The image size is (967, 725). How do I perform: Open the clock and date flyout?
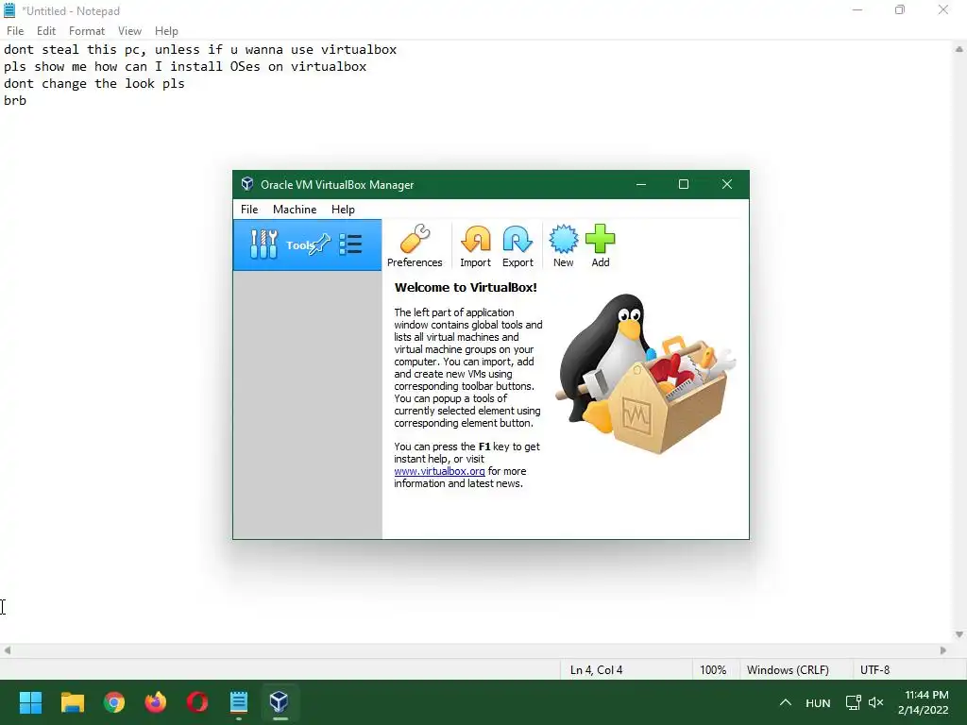(x=924, y=702)
